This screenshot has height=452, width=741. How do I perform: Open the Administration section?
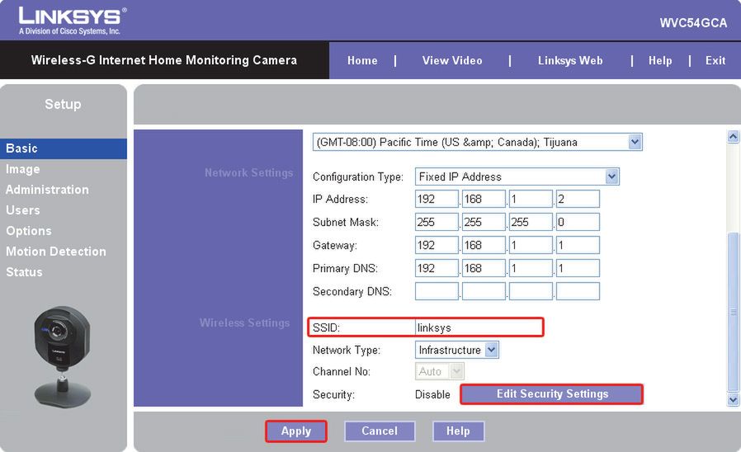click(x=47, y=190)
